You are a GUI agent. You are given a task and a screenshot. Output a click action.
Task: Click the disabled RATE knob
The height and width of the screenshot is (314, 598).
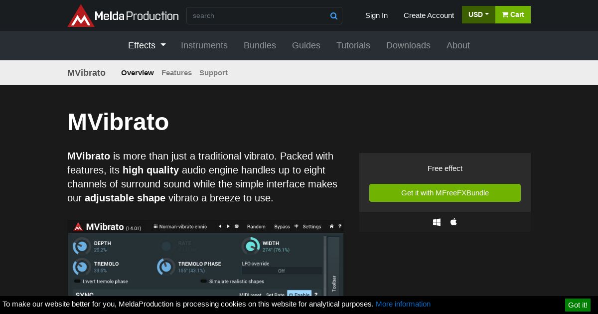click(166, 246)
